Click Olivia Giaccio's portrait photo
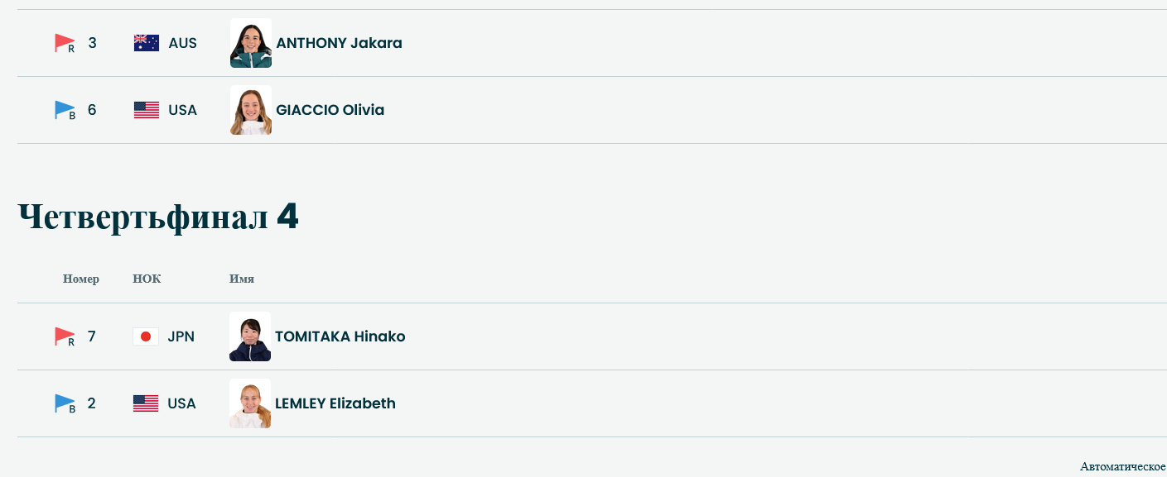The width and height of the screenshot is (1167, 477). tap(251, 110)
